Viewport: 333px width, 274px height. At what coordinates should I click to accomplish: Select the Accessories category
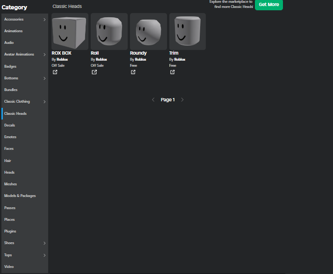point(25,19)
